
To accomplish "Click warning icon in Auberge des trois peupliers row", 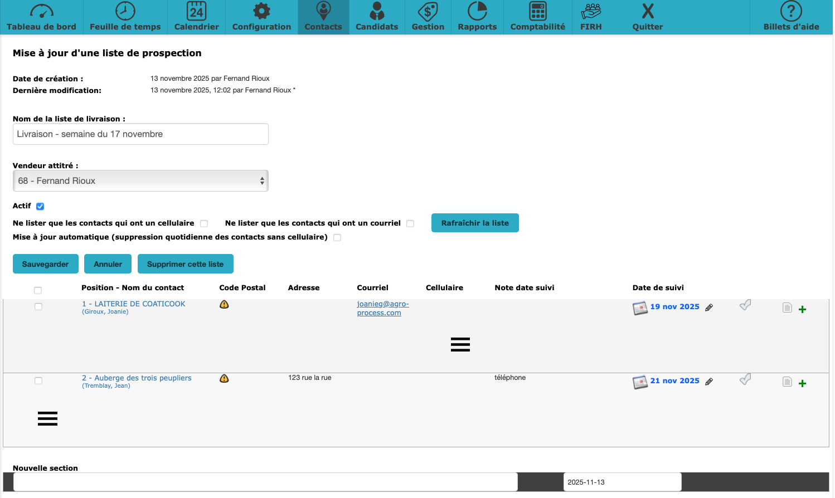I will click(x=224, y=379).
